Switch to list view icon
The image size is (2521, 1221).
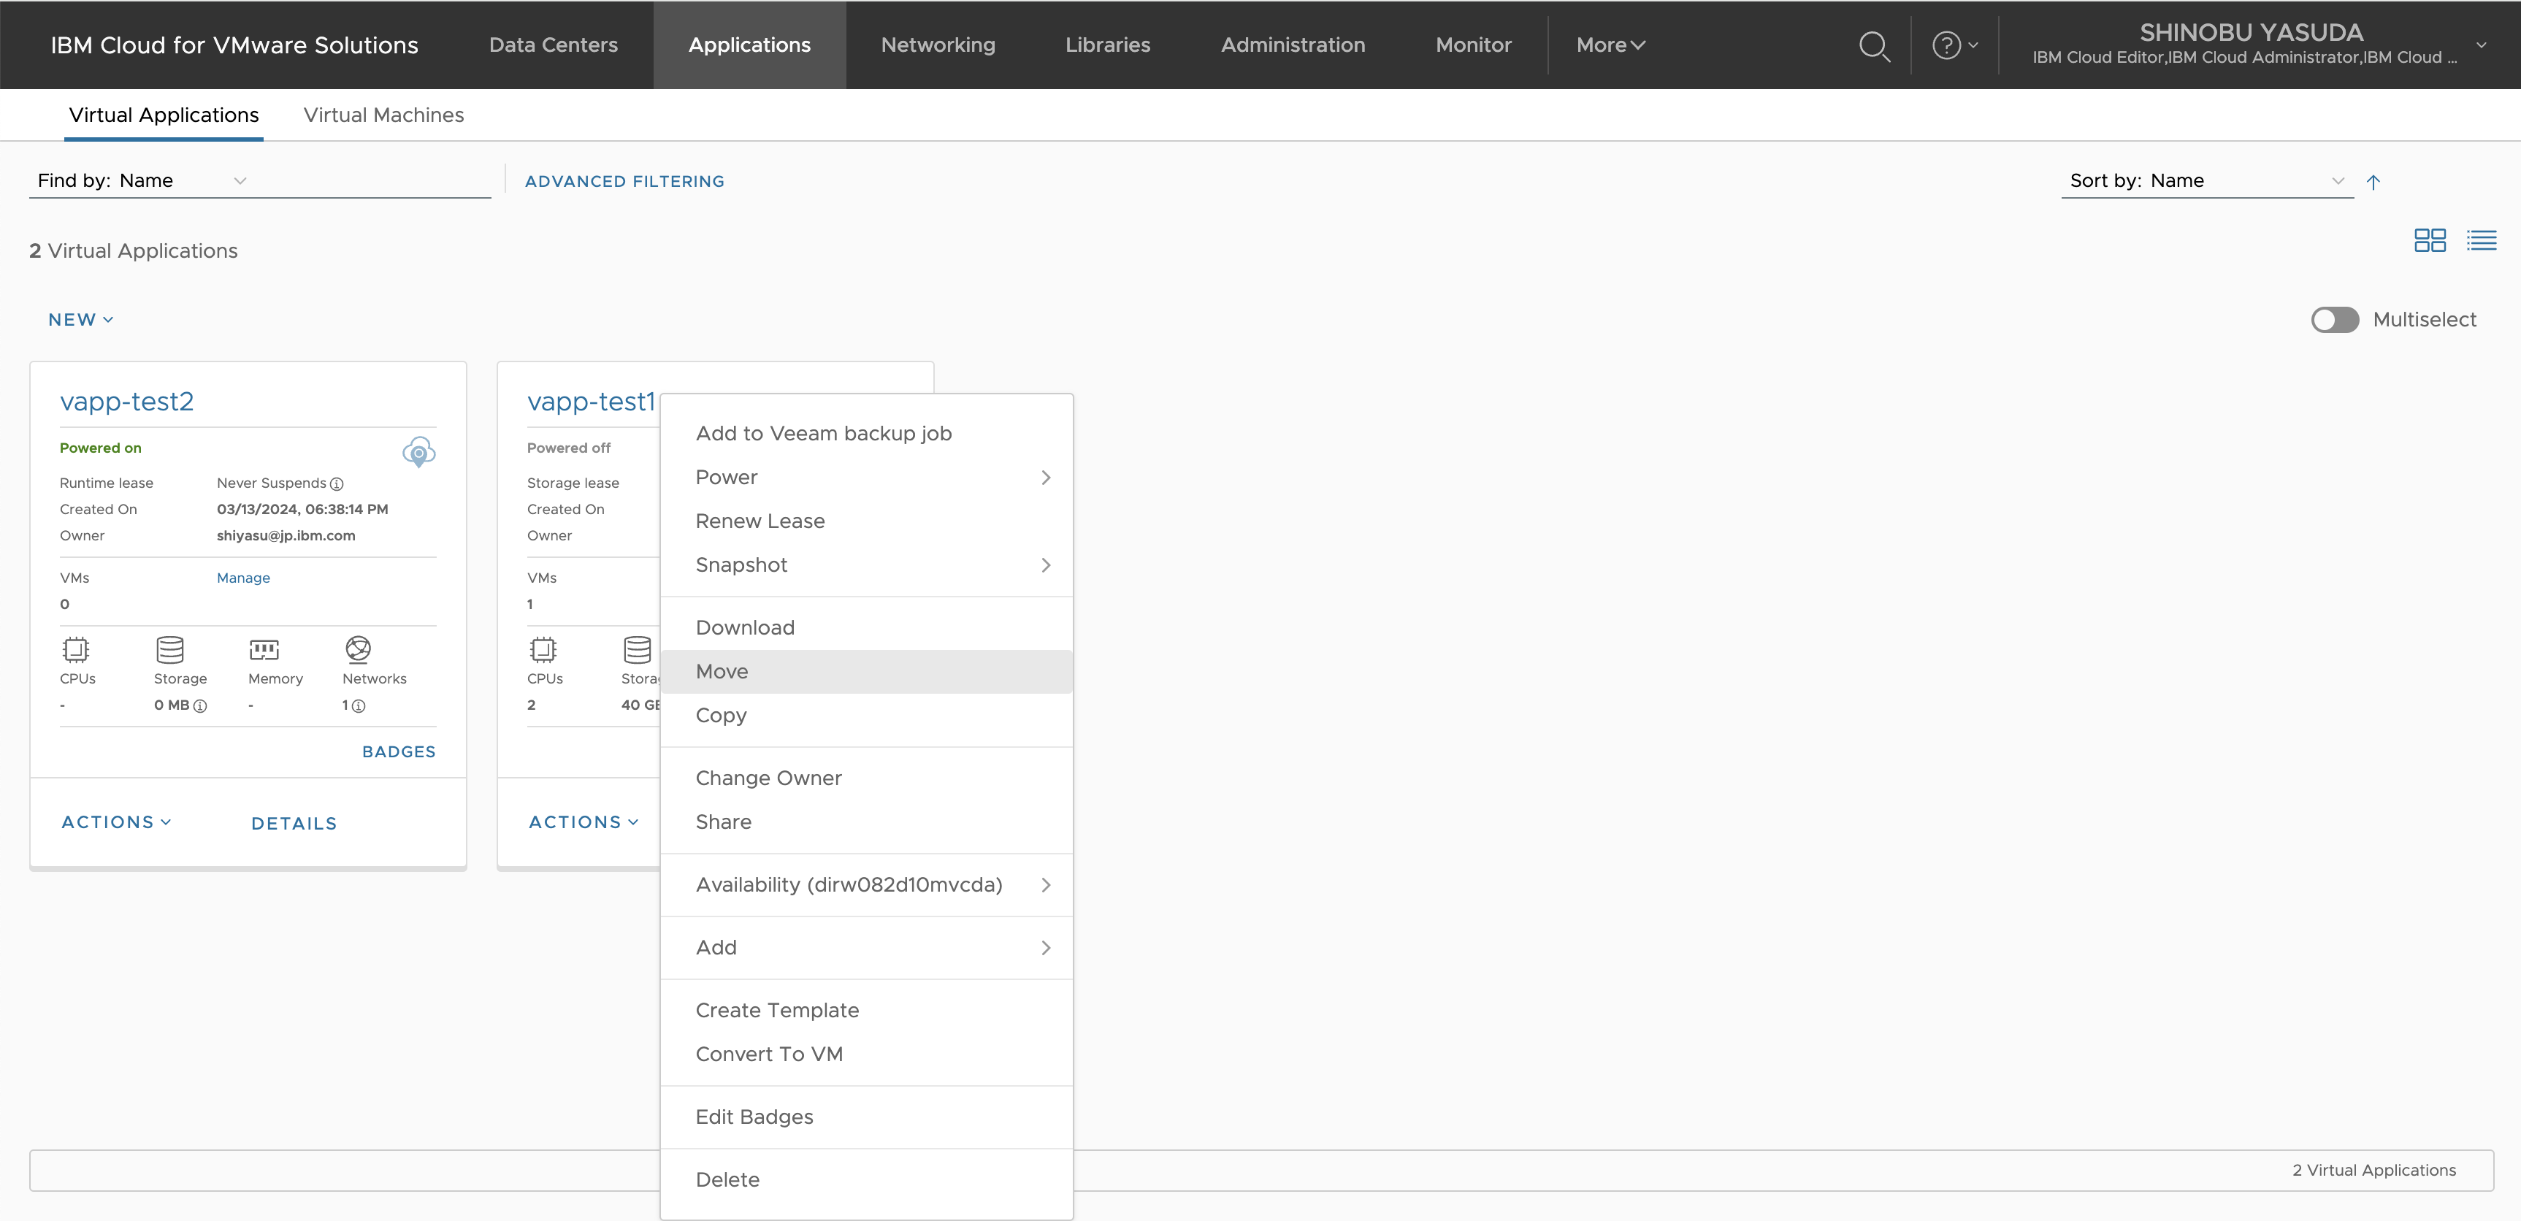tap(2481, 241)
